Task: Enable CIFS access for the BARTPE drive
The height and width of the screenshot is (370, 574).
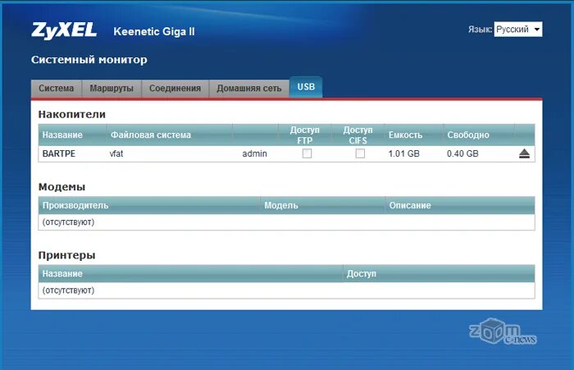Action: [x=359, y=153]
